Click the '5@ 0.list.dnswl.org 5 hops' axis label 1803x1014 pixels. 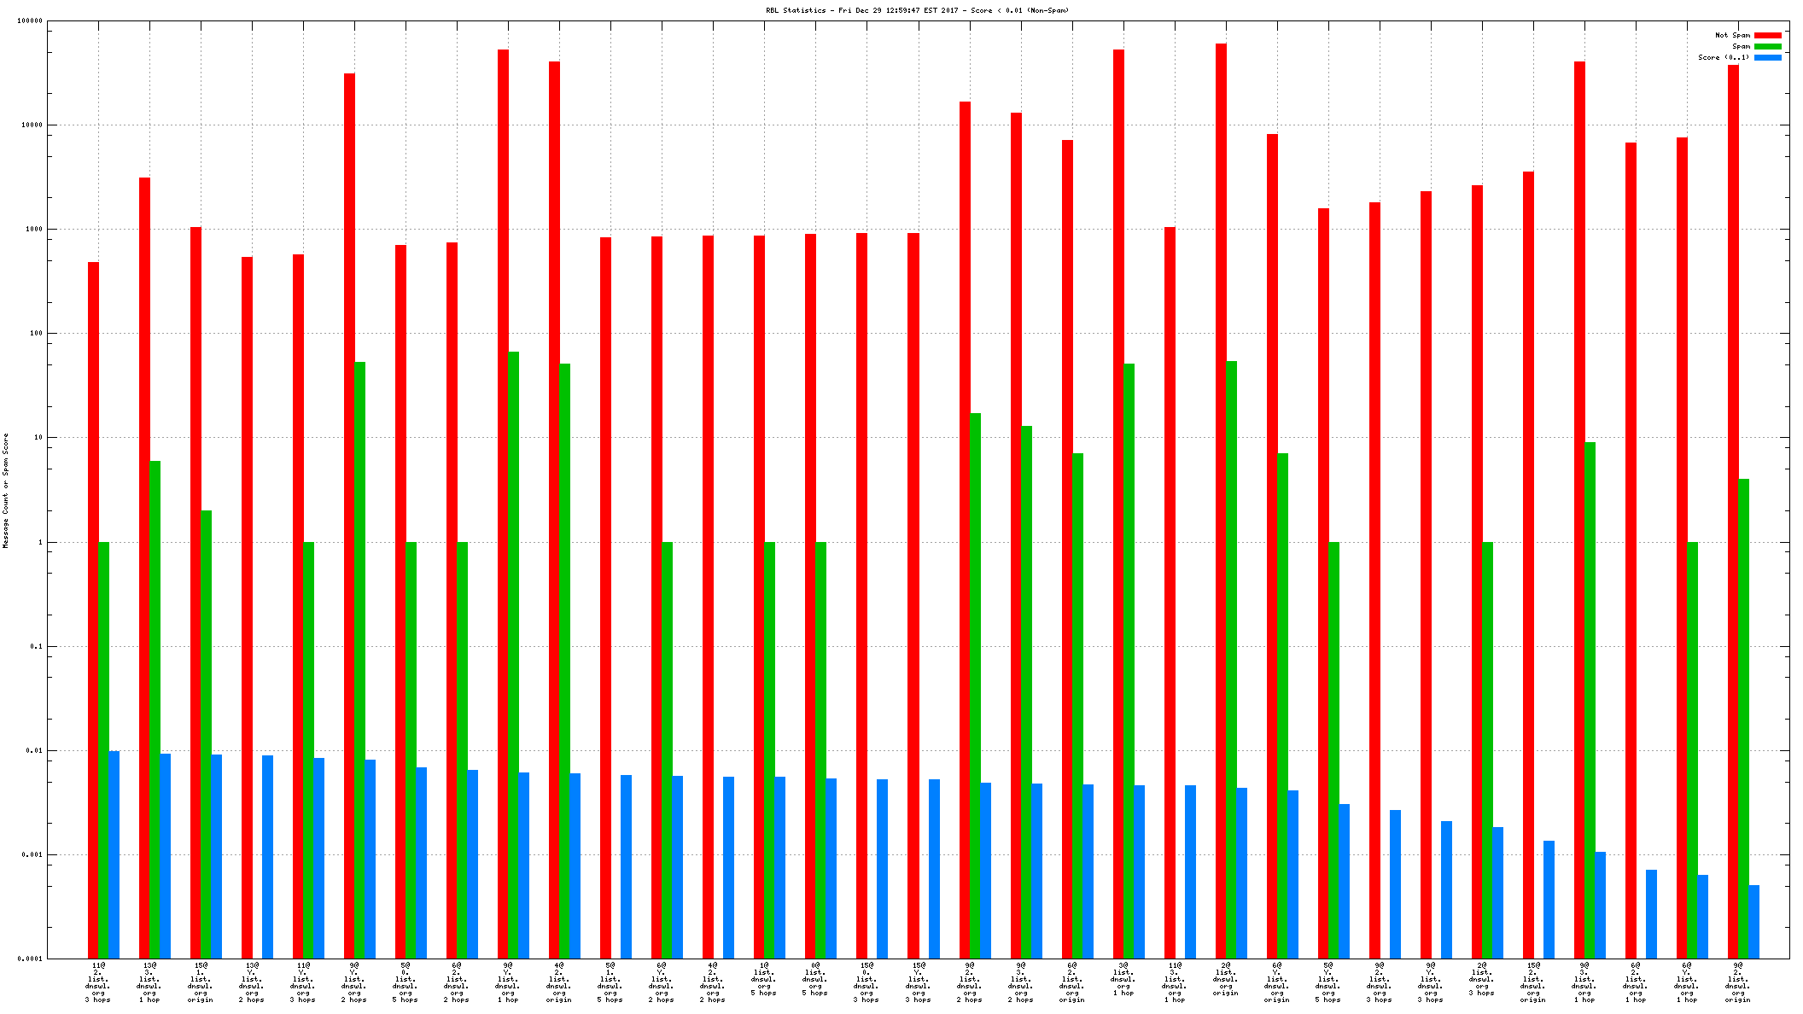pos(406,982)
